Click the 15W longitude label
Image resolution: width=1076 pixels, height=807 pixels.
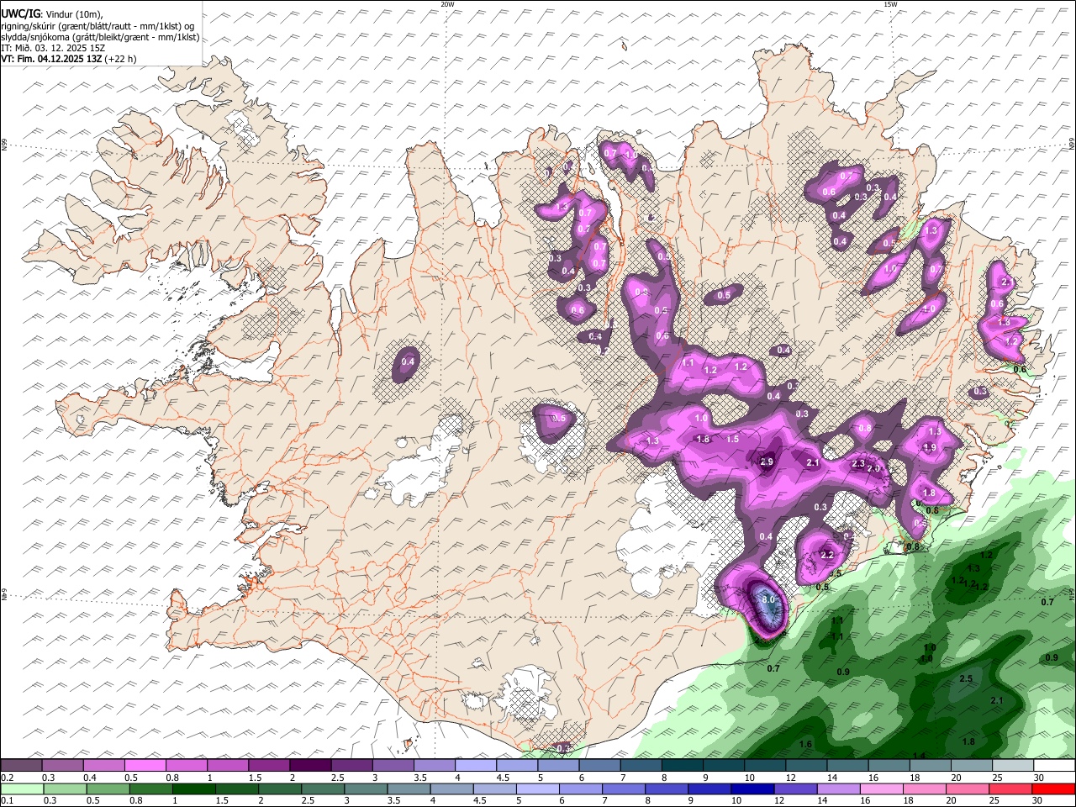click(890, 4)
